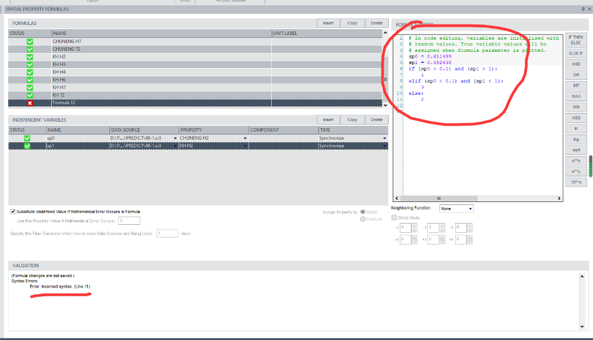Screen dimensions: 593x340
Task: Pin the Spatial Property Formulas panel
Action: (x=582, y=9)
